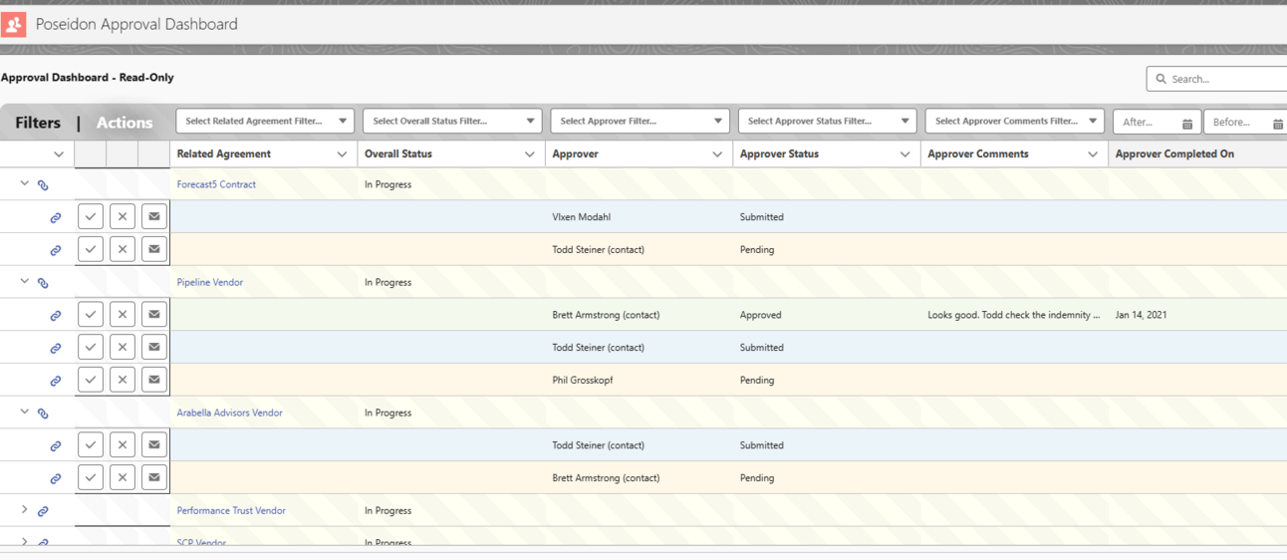Click the Poseidon app logo icon
Viewport: 1287px width, 560px height.
click(14, 24)
